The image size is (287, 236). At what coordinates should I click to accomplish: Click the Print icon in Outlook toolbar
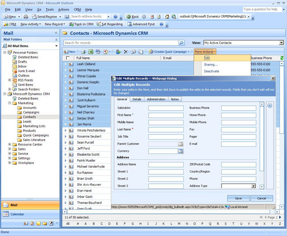(x=26, y=17)
